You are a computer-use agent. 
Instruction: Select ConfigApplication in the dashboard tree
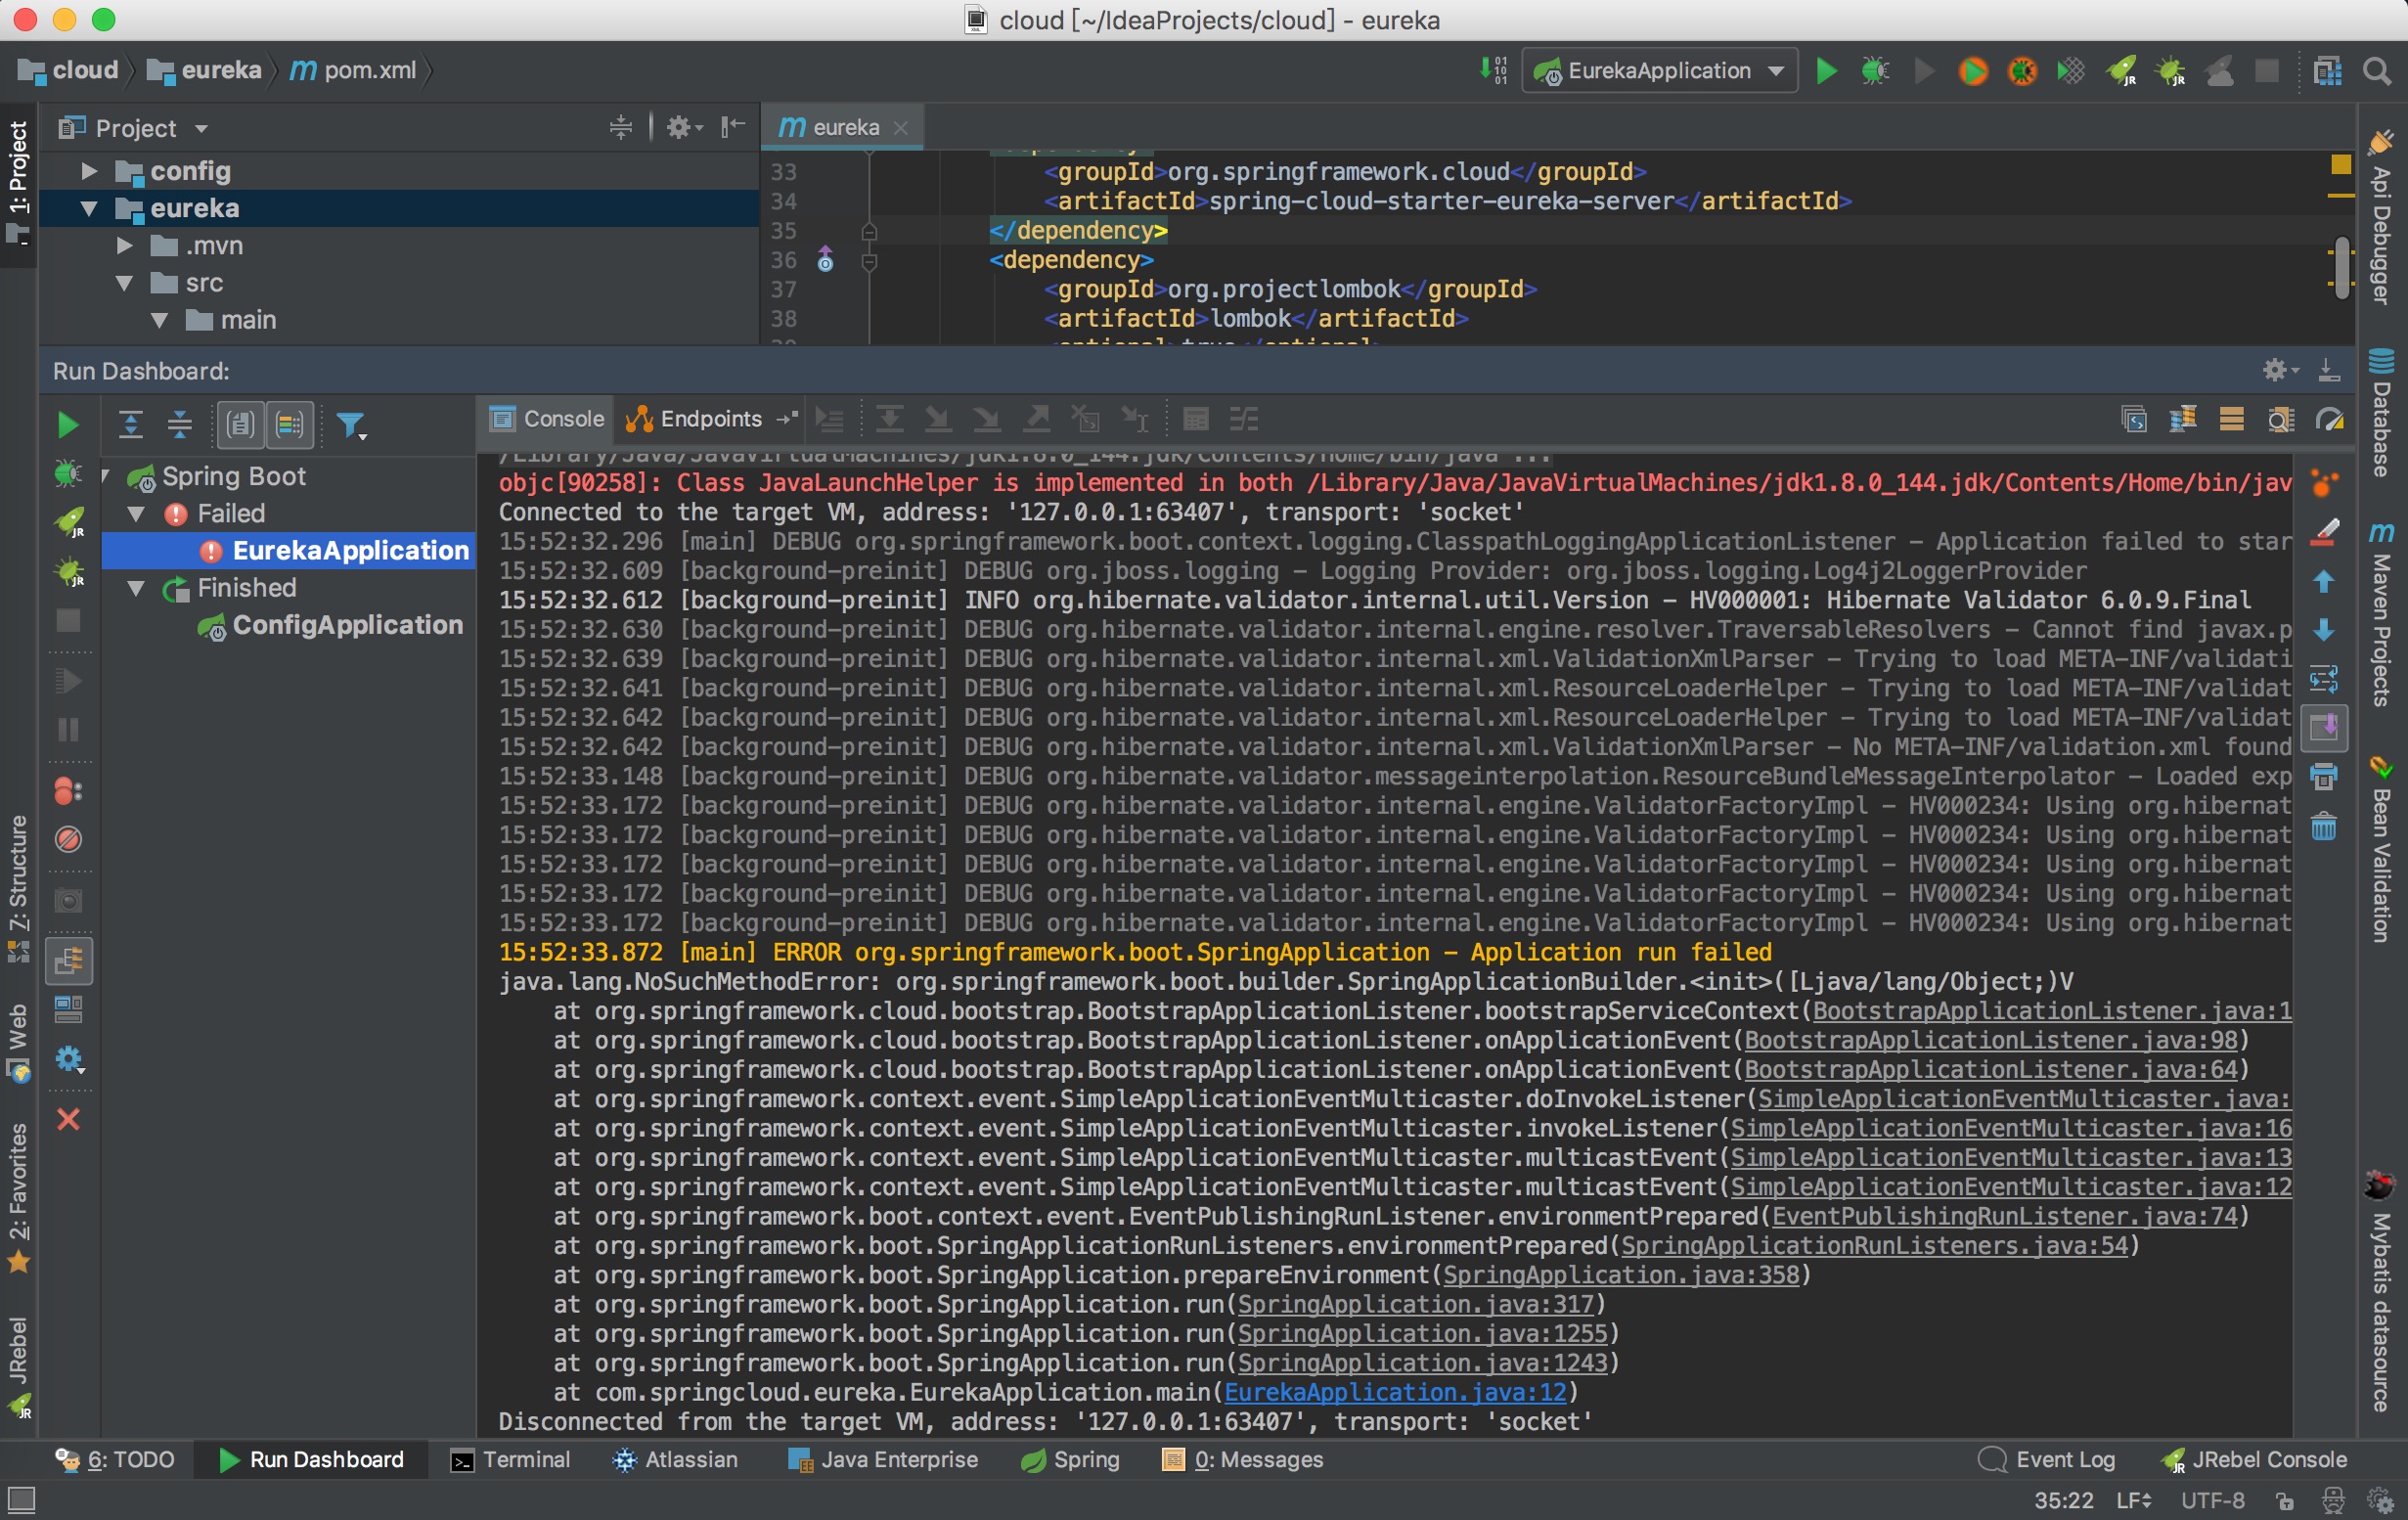(x=347, y=625)
